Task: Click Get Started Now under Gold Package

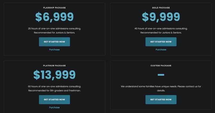Action: click(x=161, y=42)
